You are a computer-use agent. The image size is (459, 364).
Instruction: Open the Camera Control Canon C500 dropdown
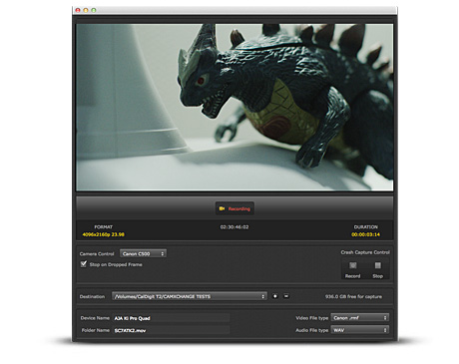(x=143, y=253)
